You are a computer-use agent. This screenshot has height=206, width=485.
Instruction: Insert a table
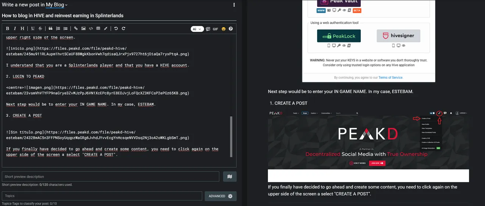pyautogui.click(x=98, y=29)
